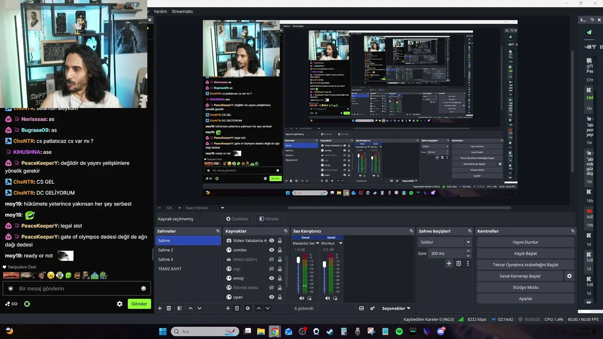Undock the Kaynaklar panel

coord(285,231)
